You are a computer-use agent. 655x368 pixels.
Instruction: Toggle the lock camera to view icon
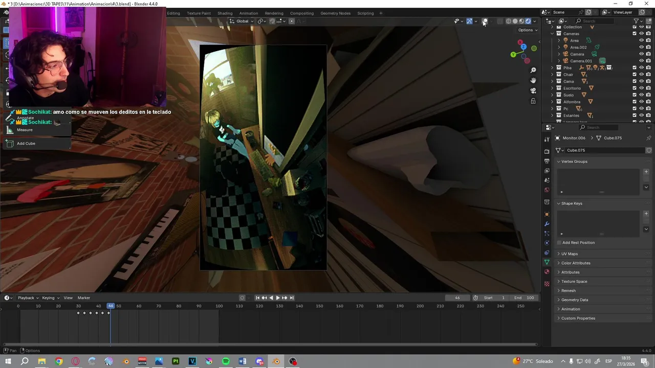point(533,101)
